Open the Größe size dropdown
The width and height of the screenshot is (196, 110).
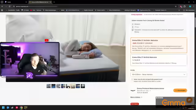click(x=159, y=75)
